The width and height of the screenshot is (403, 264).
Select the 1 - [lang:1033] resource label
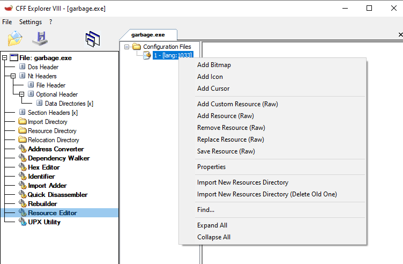pos(173,55)
